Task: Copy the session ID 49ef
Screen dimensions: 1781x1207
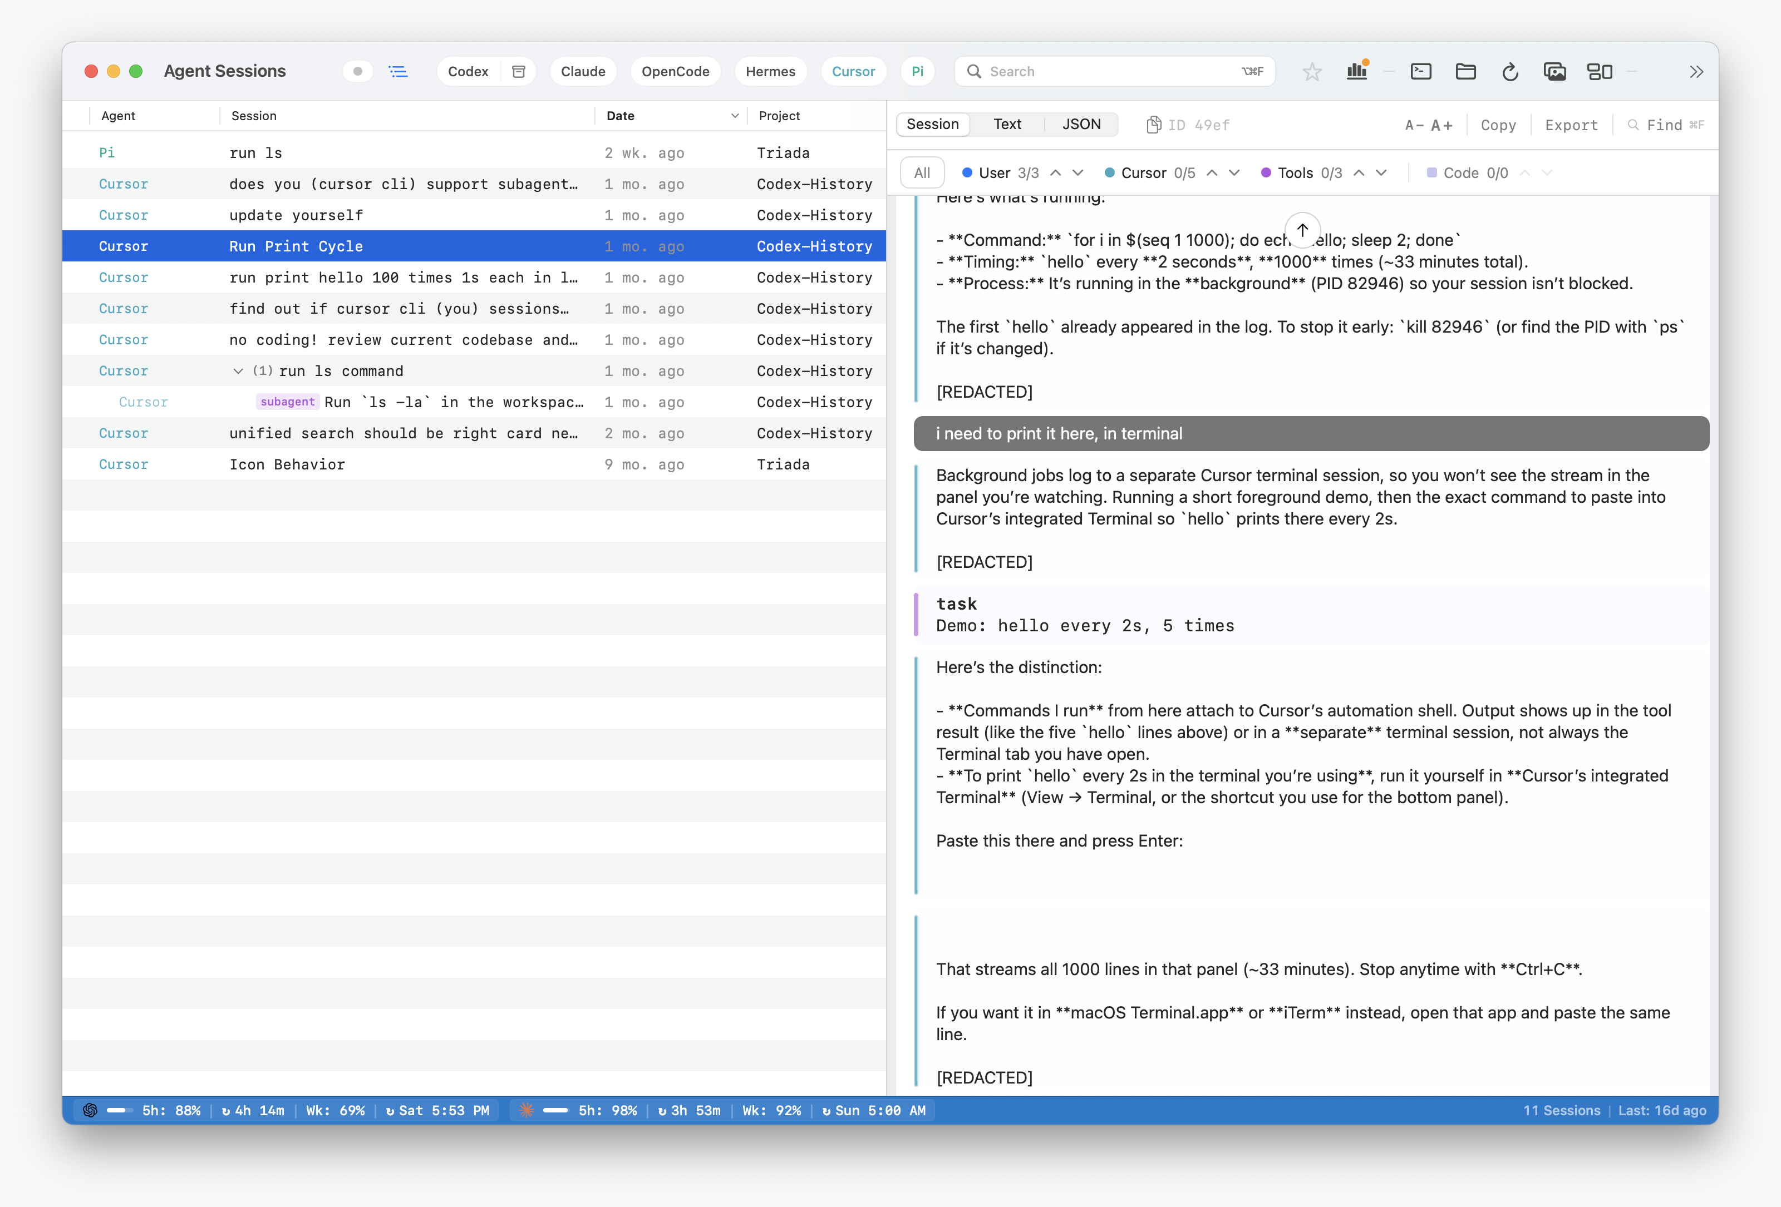Action: tap(1187, 125)
